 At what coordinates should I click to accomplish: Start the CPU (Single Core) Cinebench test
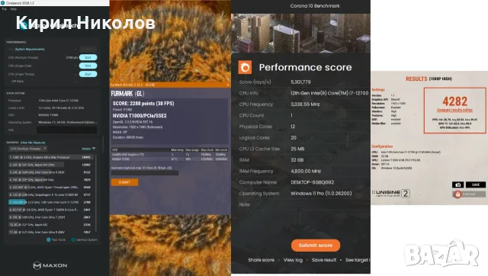pyautogui.click(x=88, y=66)
